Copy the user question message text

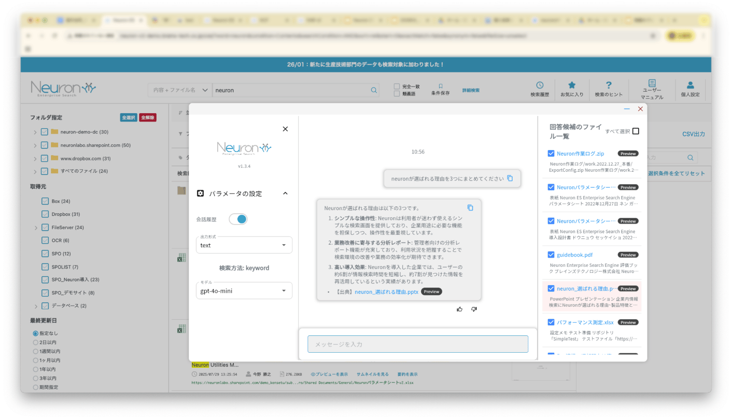510,178
